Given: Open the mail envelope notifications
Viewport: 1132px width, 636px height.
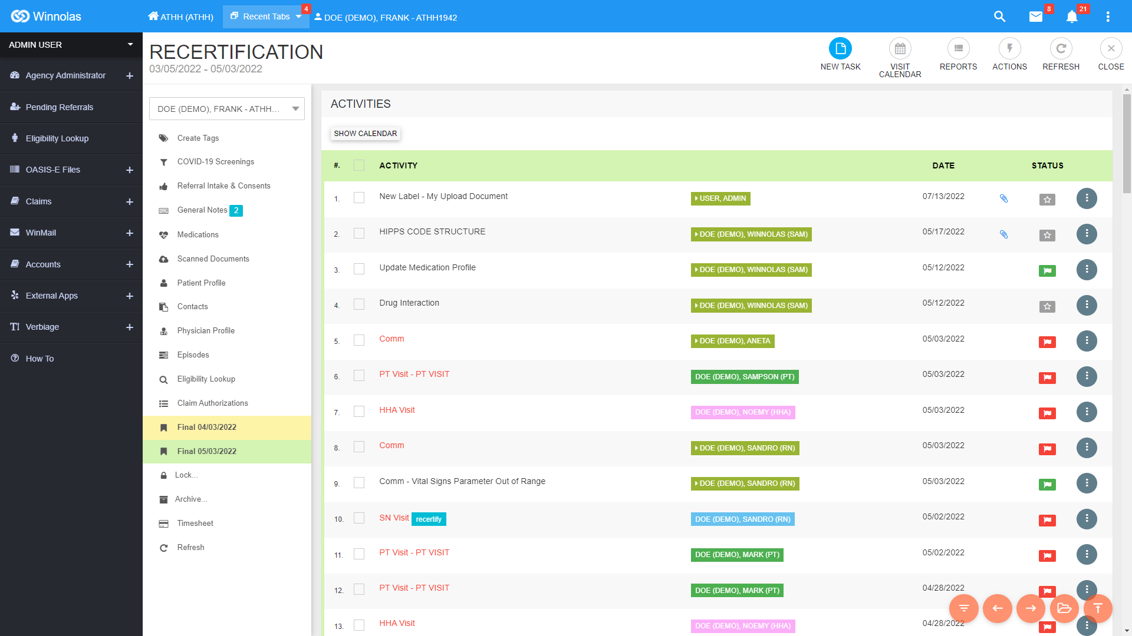Looking at the screenshot, I should (x=1036, y=16).
